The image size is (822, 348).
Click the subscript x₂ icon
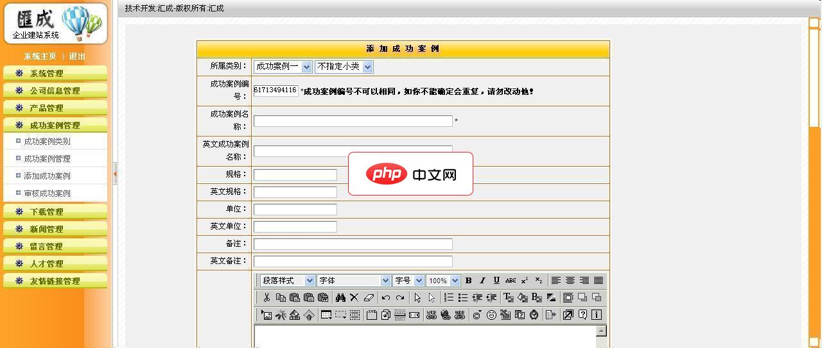(x=539, y=280)
